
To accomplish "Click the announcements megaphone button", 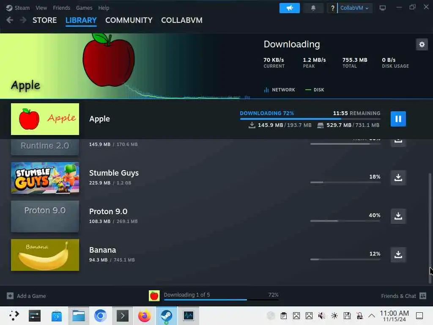I will [289, 8].
